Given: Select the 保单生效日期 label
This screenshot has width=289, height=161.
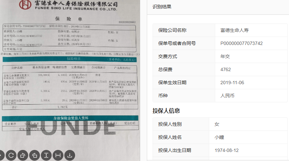Looking at the screenshot, I should pos(172,83).
